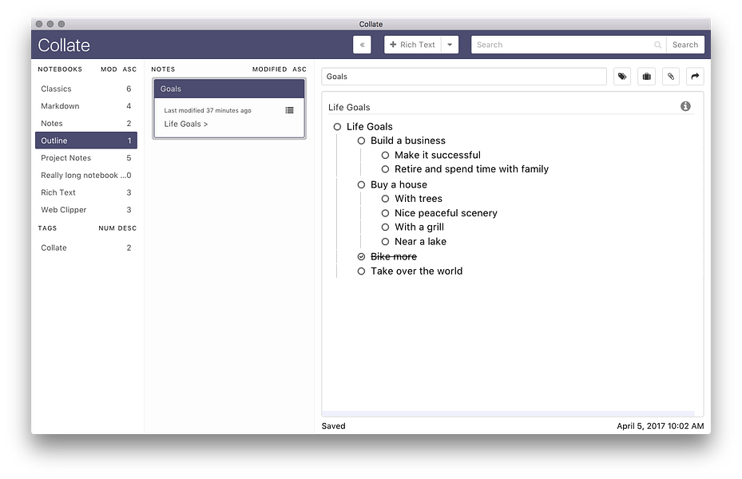The width and height of the screenshot is (742, 479).
Task: Uncheck the Bike more item
Action: pyautogui.click(x=361, y=257)
